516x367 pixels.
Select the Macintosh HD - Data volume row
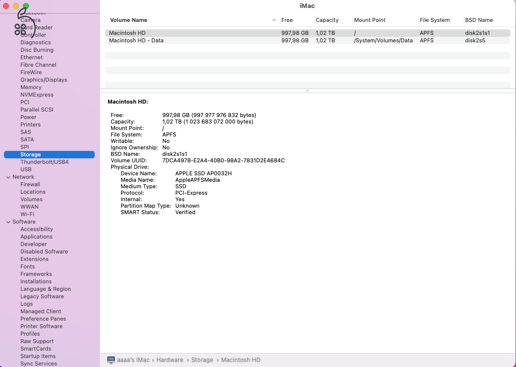[308, 40]
